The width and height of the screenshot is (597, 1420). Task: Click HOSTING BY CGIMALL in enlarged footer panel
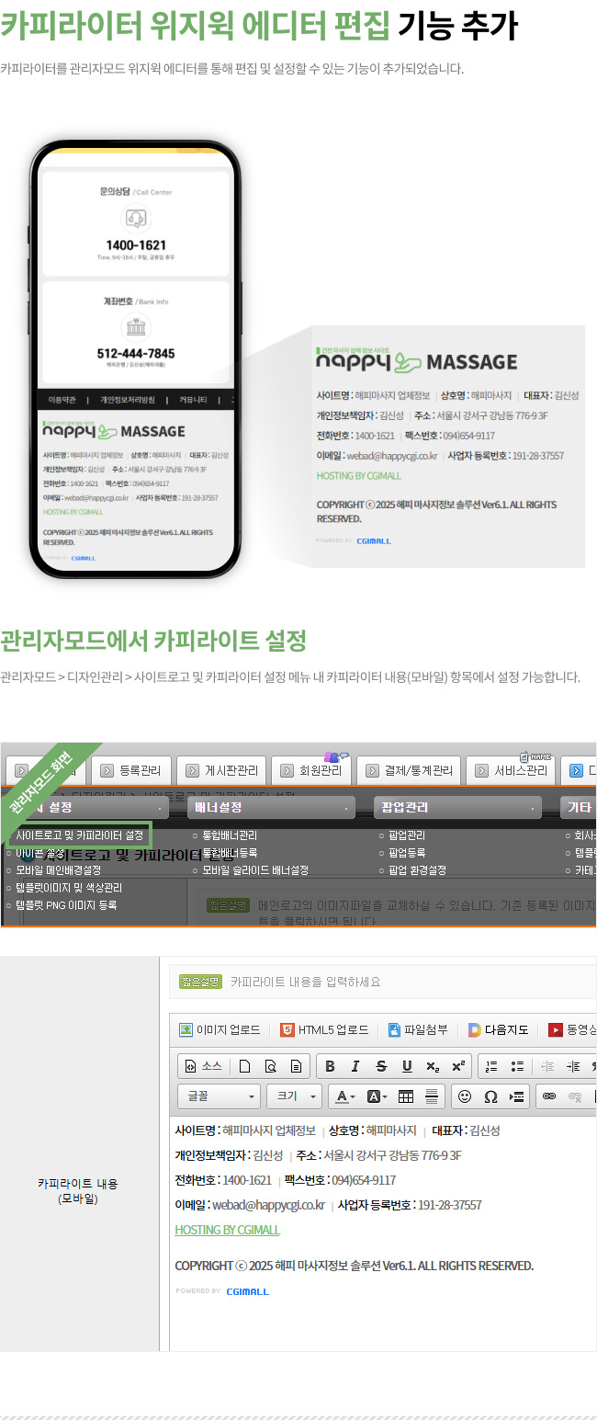(x=359, y=476)
